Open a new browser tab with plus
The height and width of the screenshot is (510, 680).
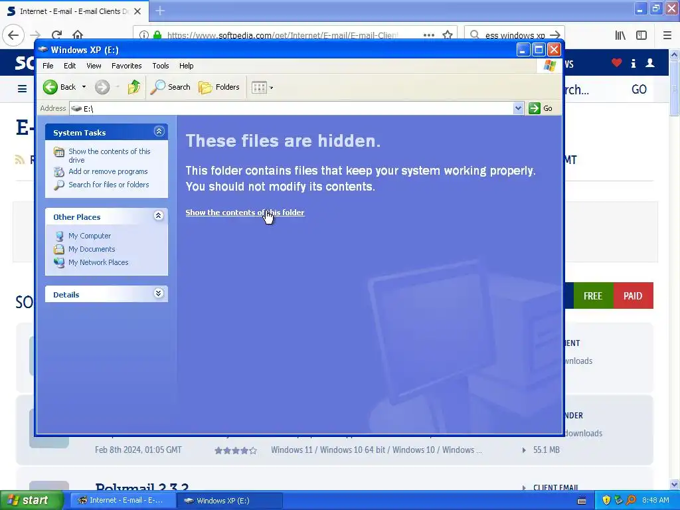(x=160, y=11)
